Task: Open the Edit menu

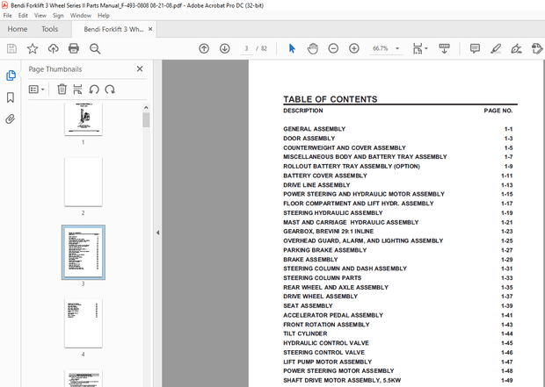Action: [23, 16]
